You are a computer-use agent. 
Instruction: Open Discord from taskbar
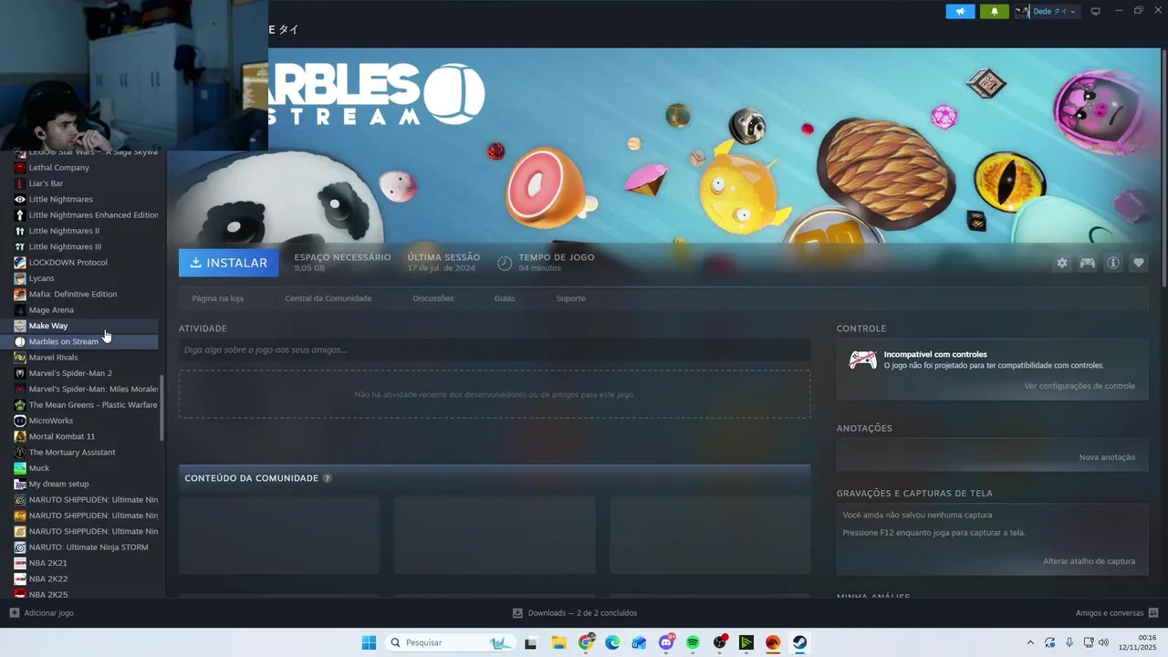click(x=666, y=642)
